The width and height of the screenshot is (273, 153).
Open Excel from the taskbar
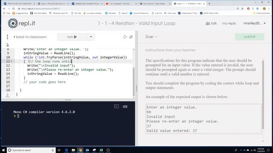pos(101,150)
